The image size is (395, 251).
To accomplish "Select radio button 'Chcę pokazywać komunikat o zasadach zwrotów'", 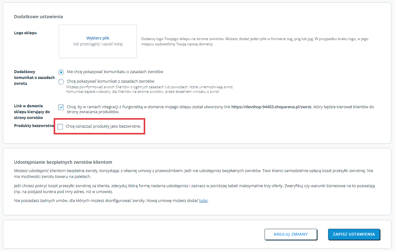I will (x=61, y=81).
